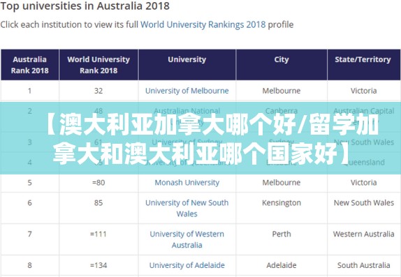Select Australia rank 5 cell
401x277 pixels.
(29, 182)
